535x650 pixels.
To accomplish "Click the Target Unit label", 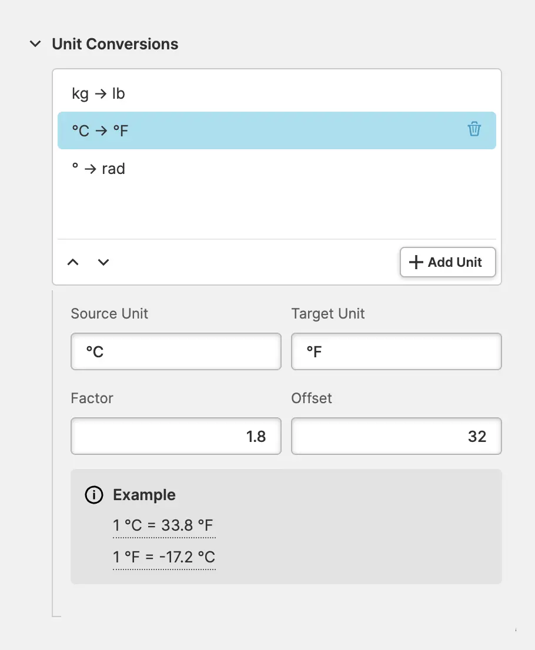I will [328, 314].
